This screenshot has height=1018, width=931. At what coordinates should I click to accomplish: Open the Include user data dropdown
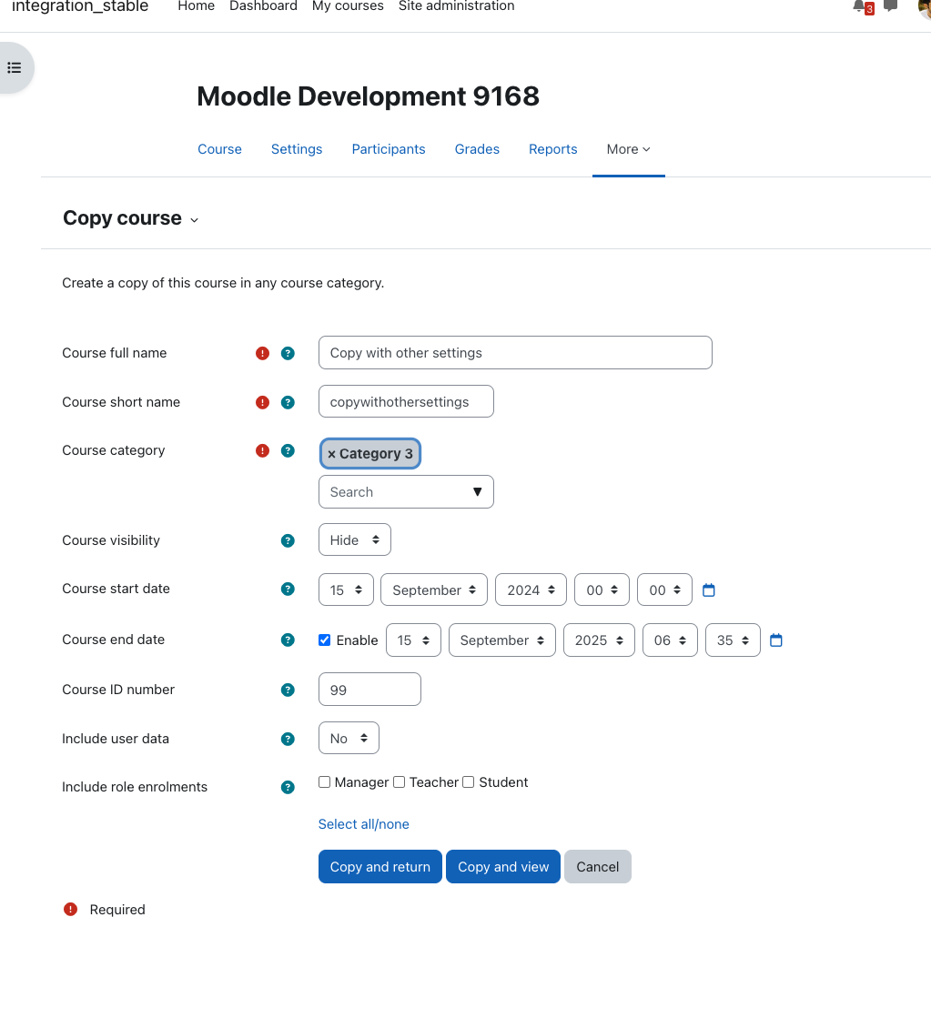tap(349, 738)
